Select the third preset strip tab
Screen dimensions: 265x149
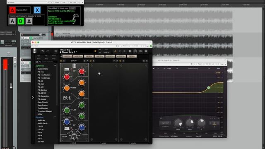click(x=89, y=56)
